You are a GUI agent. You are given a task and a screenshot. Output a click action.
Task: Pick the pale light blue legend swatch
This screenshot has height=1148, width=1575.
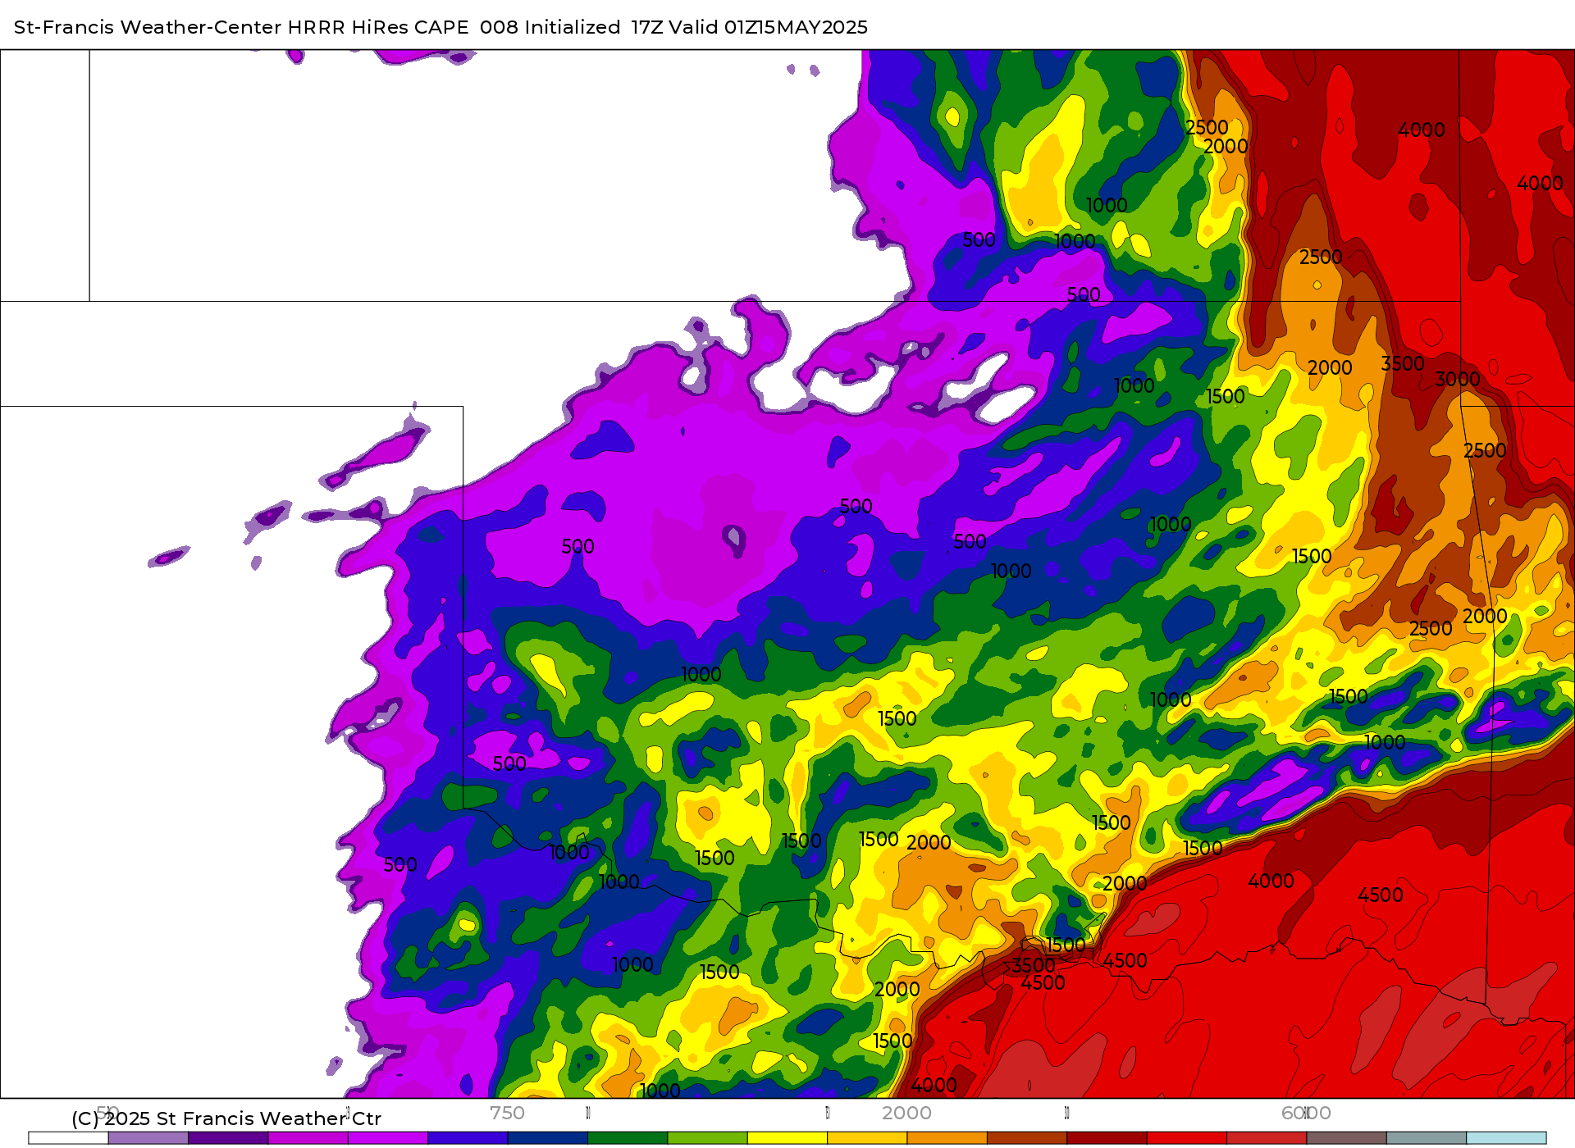click(1506, 1138)
